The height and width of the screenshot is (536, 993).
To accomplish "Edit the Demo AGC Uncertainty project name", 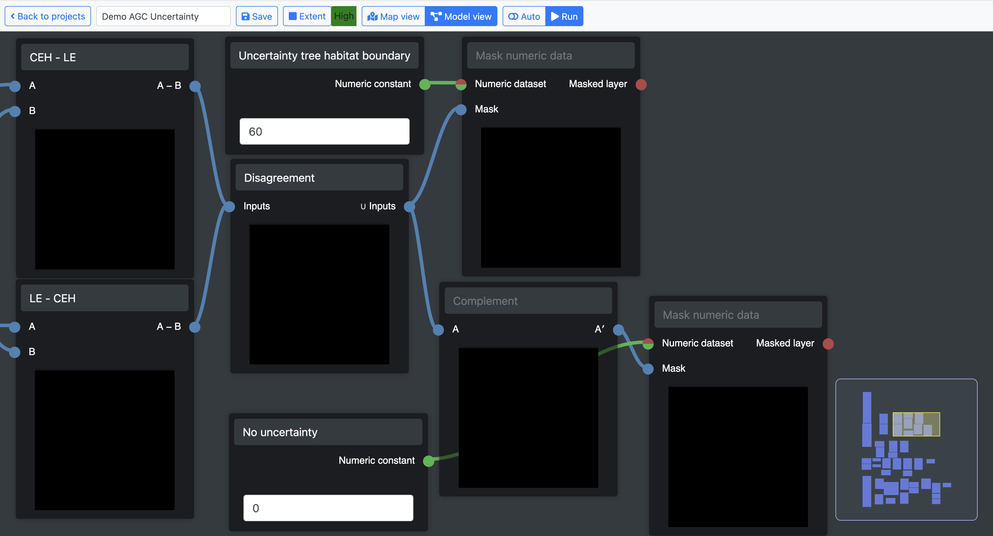I will (x=163, y=17).
